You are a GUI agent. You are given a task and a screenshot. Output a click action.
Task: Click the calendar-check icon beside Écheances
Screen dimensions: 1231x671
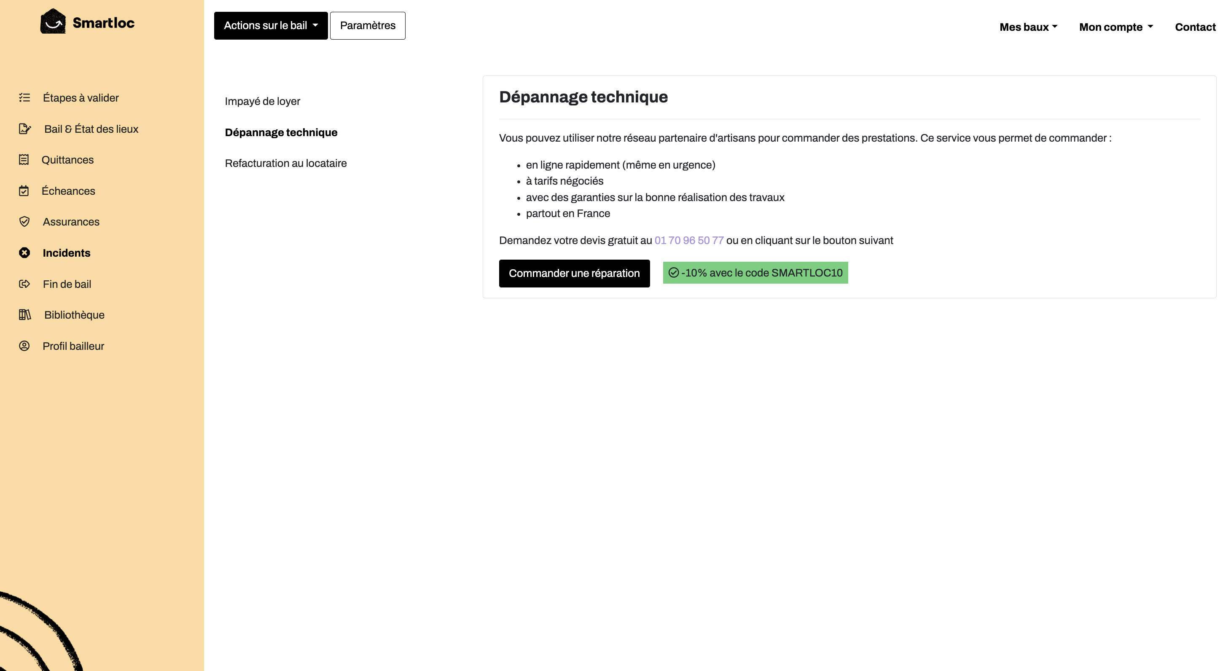[24, 191]
